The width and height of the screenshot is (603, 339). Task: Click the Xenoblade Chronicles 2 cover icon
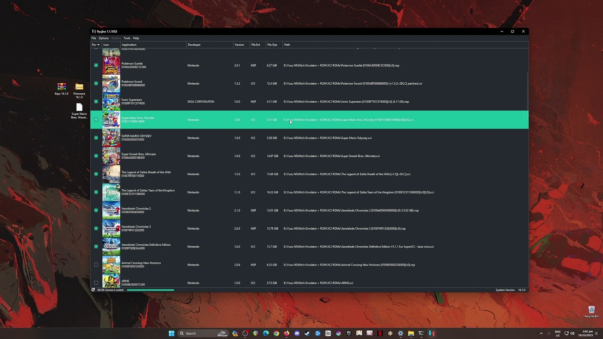tap(111, 210)
